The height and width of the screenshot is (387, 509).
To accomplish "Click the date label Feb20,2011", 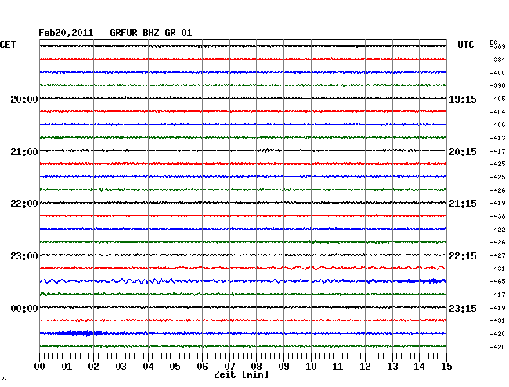I will [66, 33].
